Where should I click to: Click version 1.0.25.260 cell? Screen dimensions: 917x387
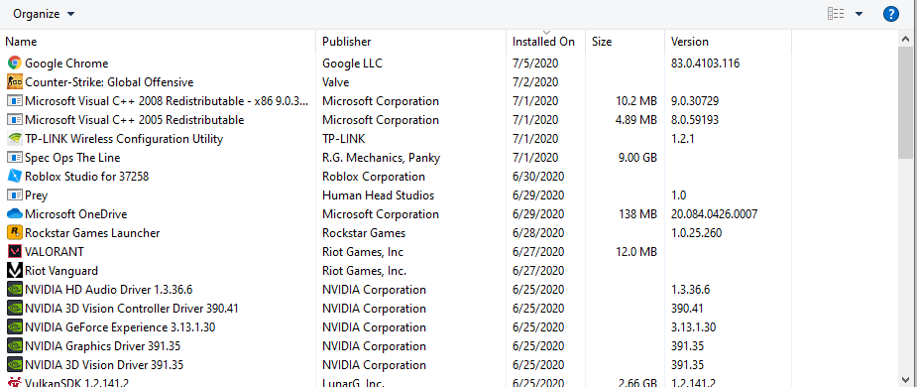click(x=697, y=233)
